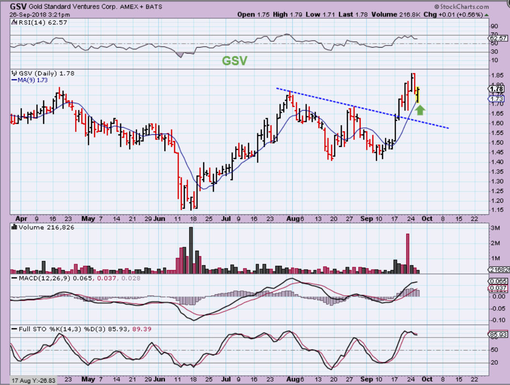This screenshot has height=385, width=510.
Task: Click the volume bar icon beside Volume label
Action: (14, 227)
